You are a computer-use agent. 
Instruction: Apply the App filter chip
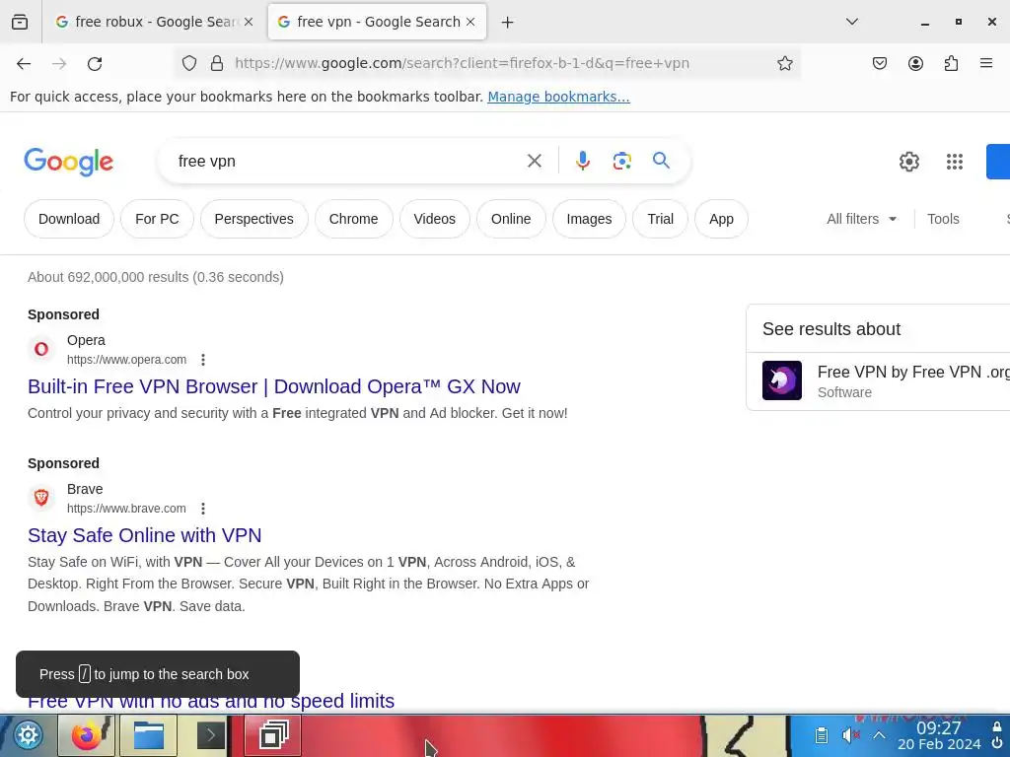(721, 219)
